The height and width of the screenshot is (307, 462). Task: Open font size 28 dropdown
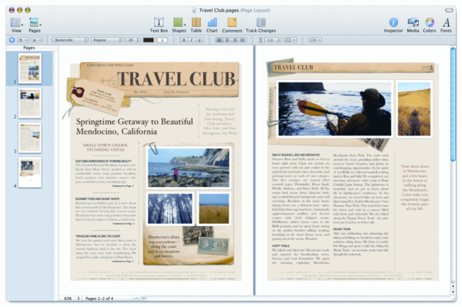(132, 40)
